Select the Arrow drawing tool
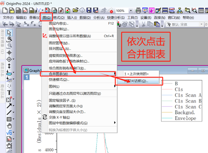The height and width of the screenshot is (153, 208). (x=9, y=106)
